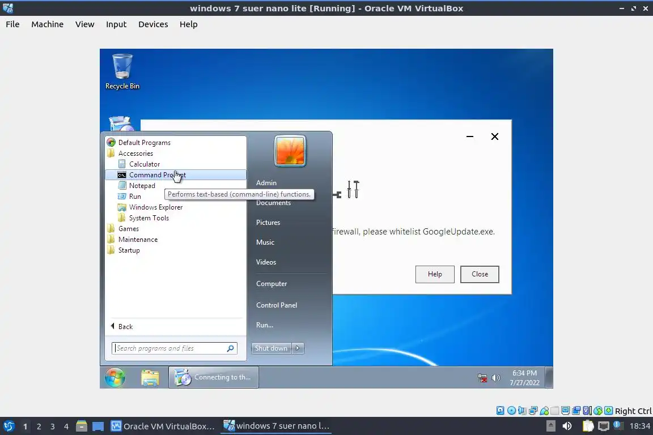653x435 pixels.
Task: Open Windows Explorer from guest taskbar
Action: tap(150, 378)
